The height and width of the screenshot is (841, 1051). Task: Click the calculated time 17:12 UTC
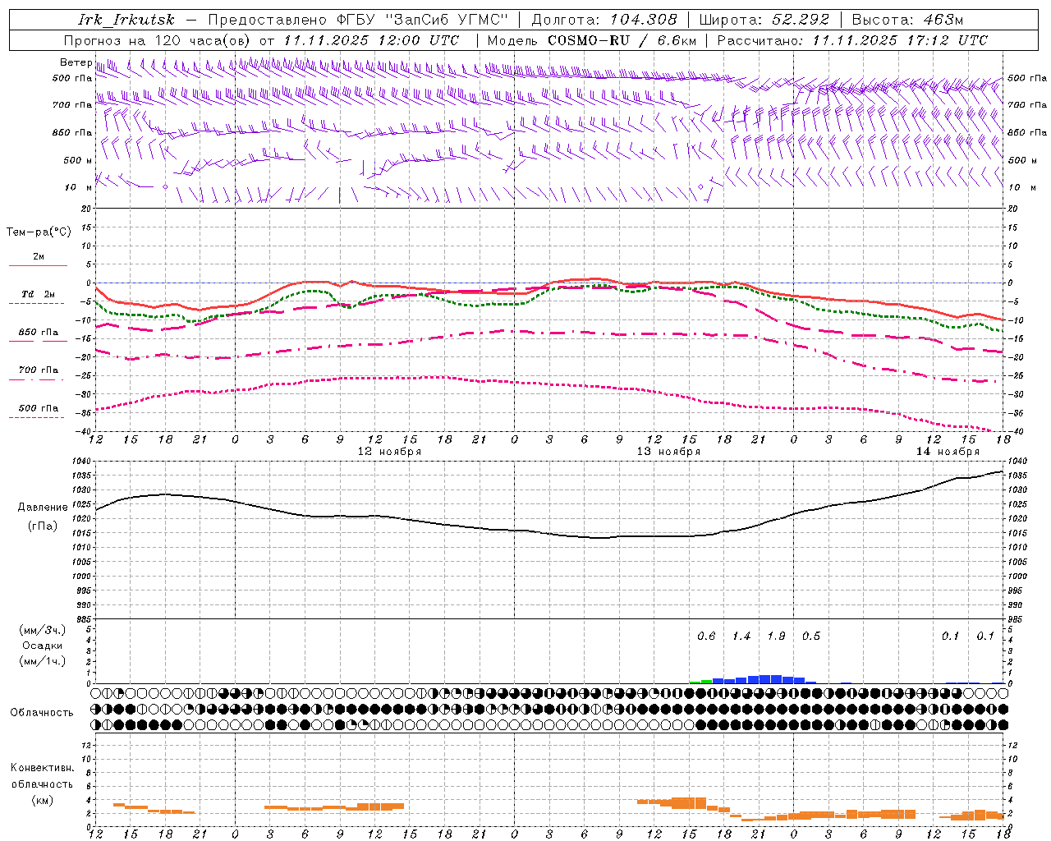[947, 40]
